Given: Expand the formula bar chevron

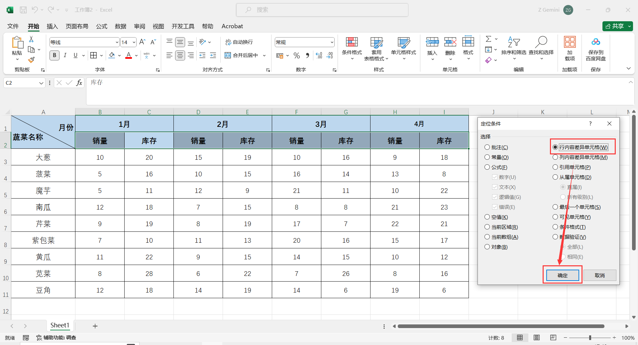Looking at the screenshot, I should (631, 82).
